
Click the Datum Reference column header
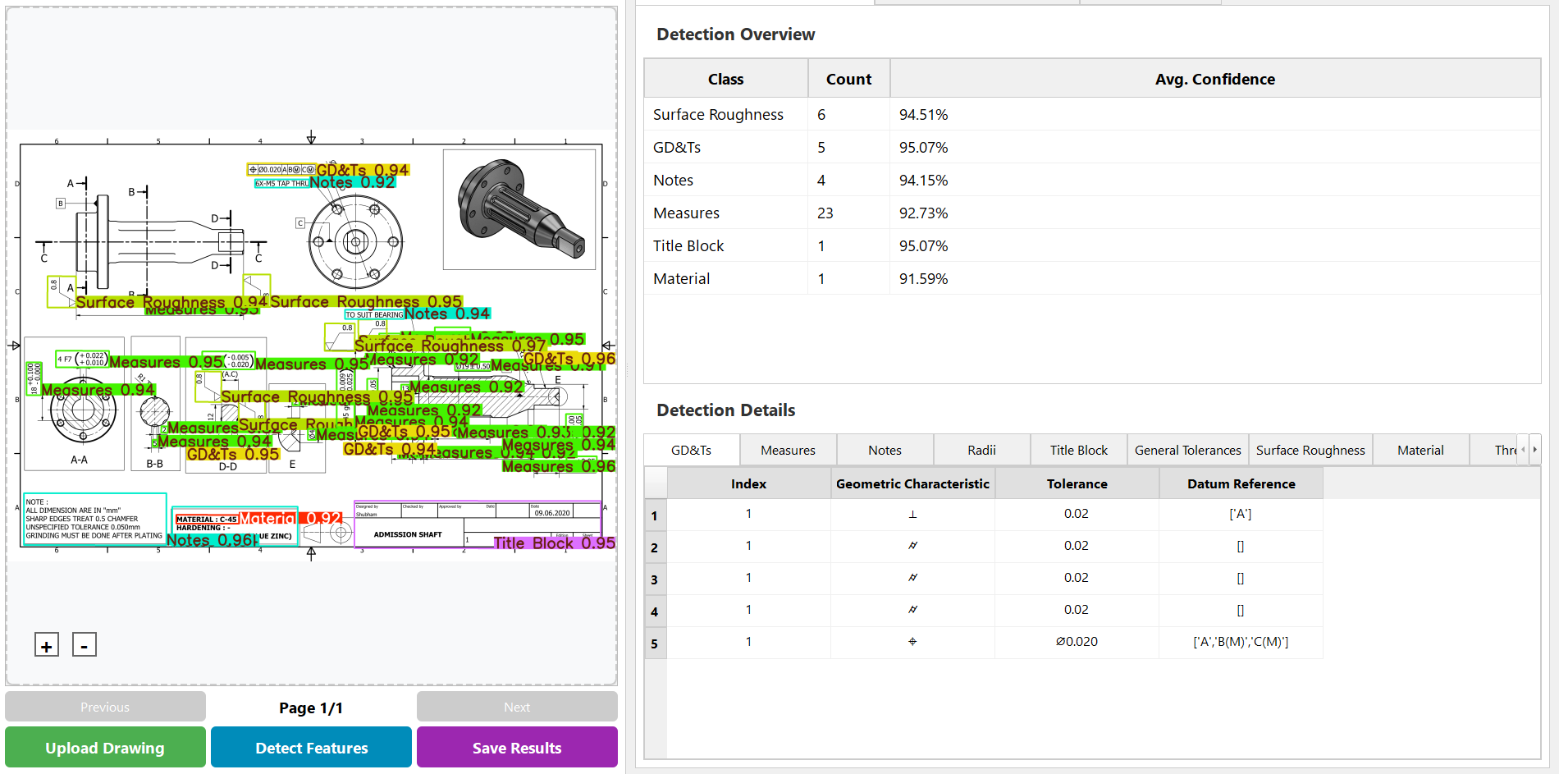click(1241, 483)
